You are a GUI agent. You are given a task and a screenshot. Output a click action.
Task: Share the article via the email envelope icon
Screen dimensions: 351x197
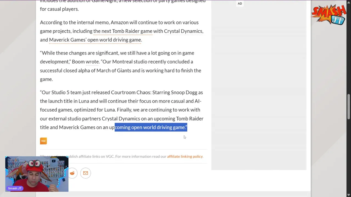[x=86, y=173]
